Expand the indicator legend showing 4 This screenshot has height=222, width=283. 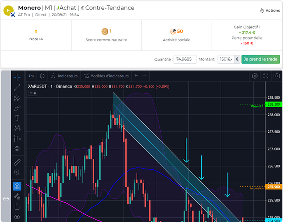tap(33, 93)
